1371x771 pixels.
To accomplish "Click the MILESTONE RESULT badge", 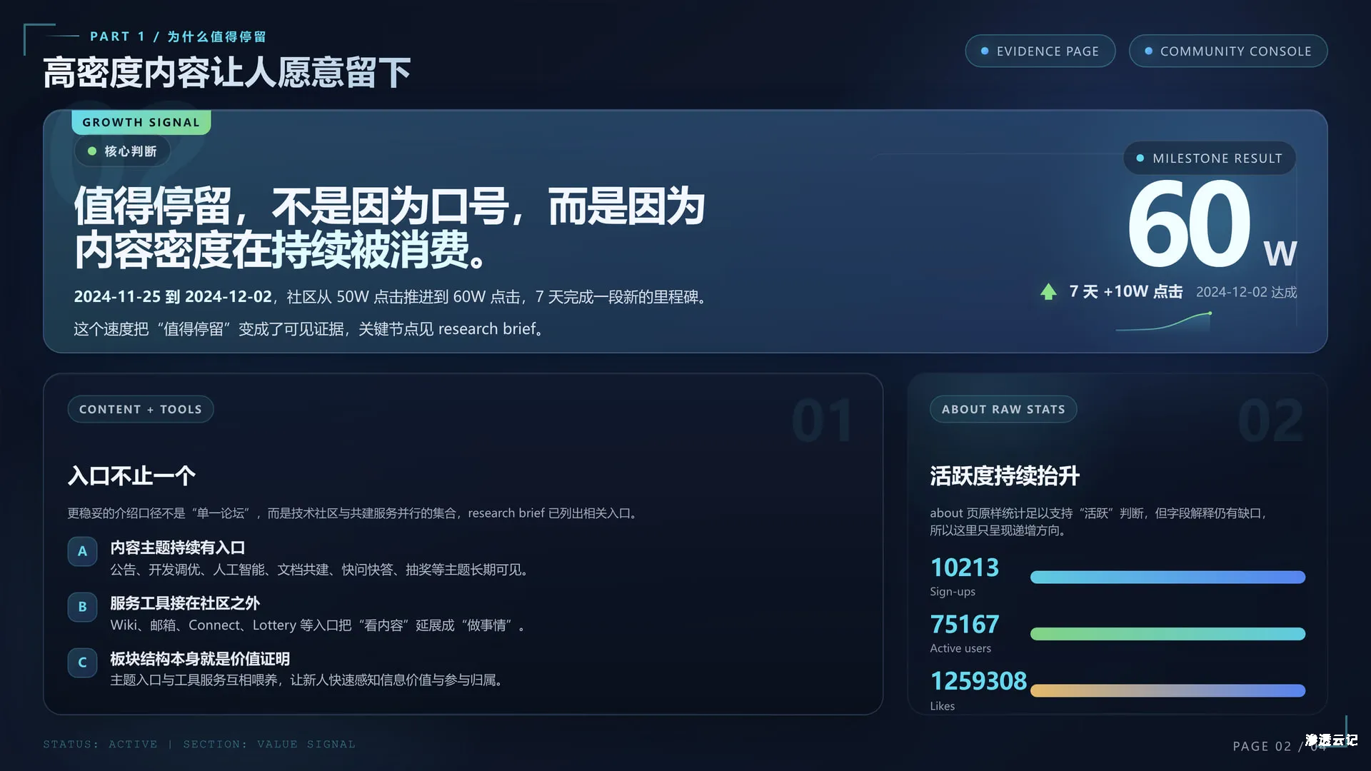I will pos(1209,158).
